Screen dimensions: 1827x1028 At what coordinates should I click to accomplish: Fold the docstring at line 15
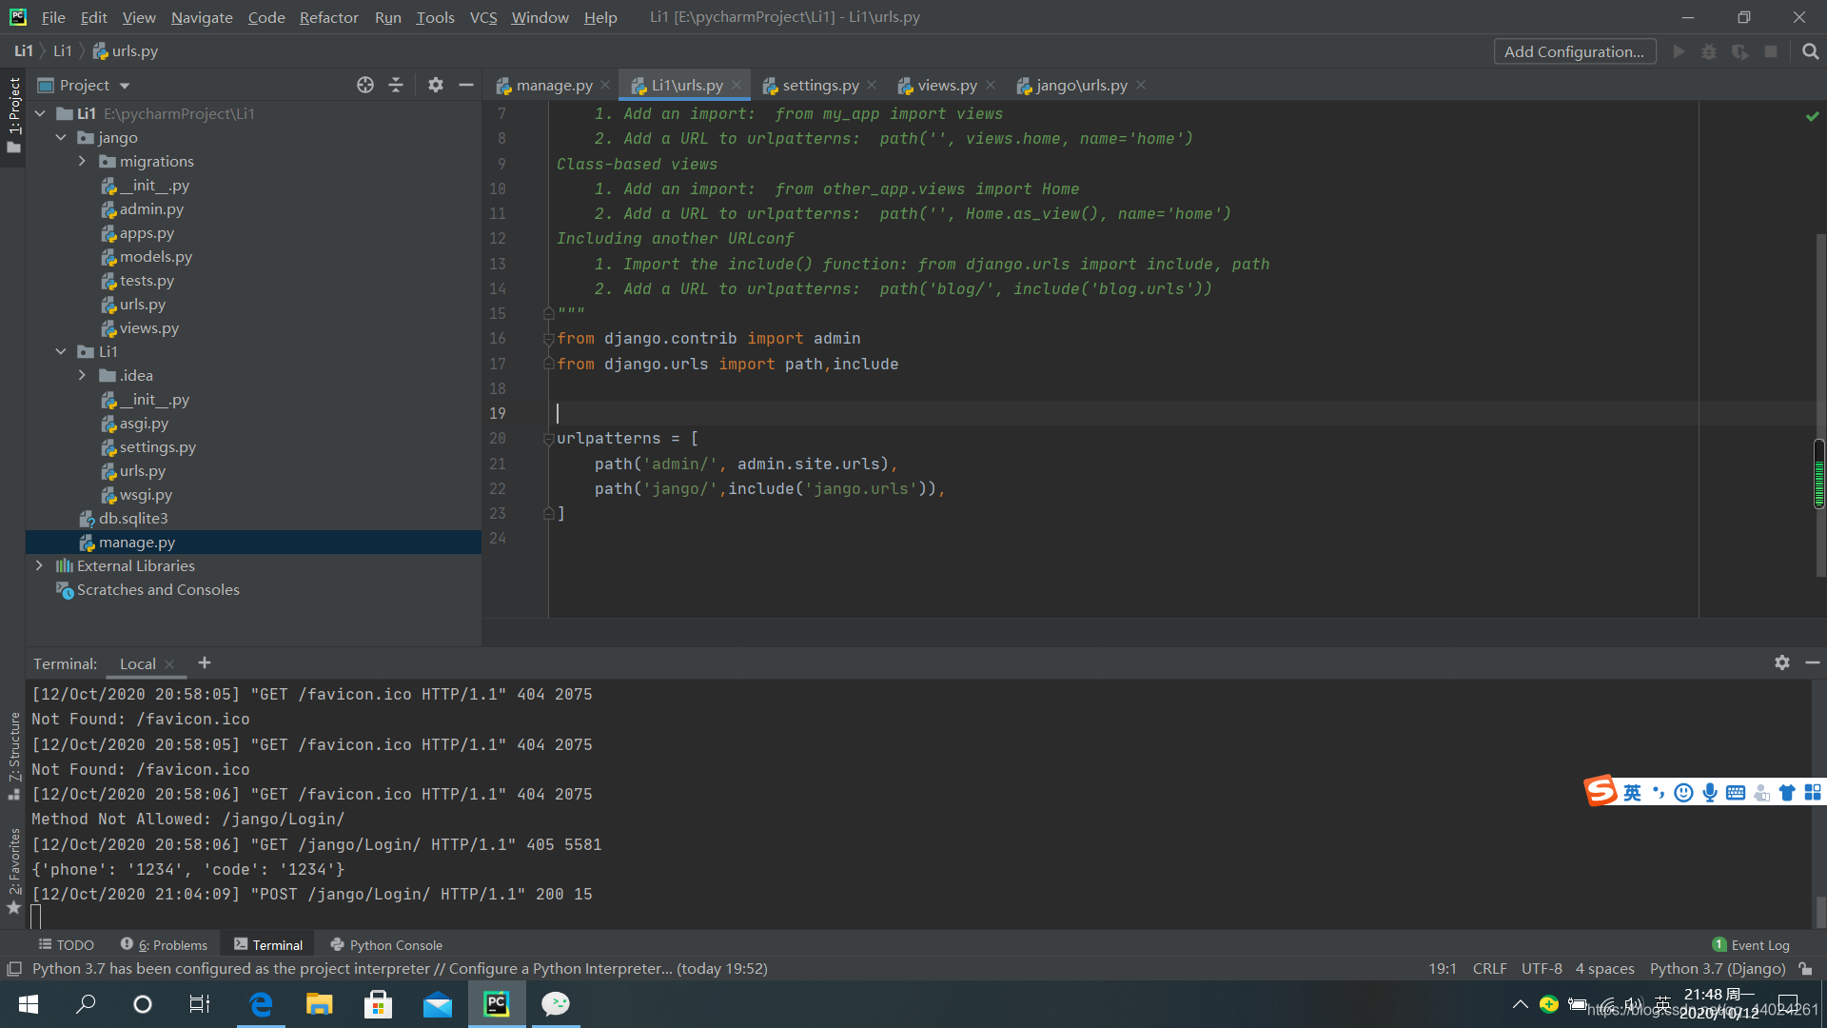[x=548, y=313]
